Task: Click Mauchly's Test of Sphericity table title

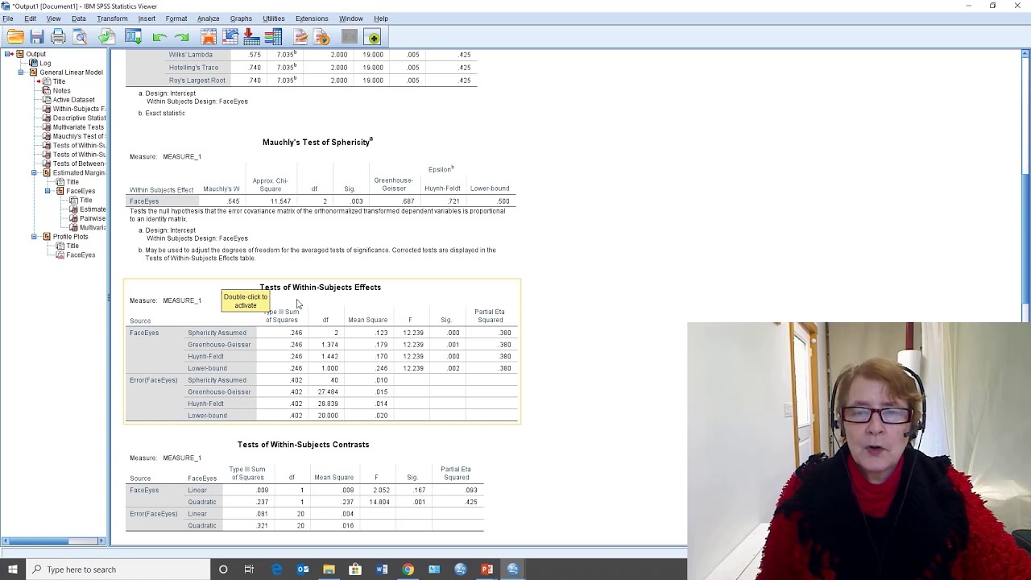Action: [x=317, y=142]
